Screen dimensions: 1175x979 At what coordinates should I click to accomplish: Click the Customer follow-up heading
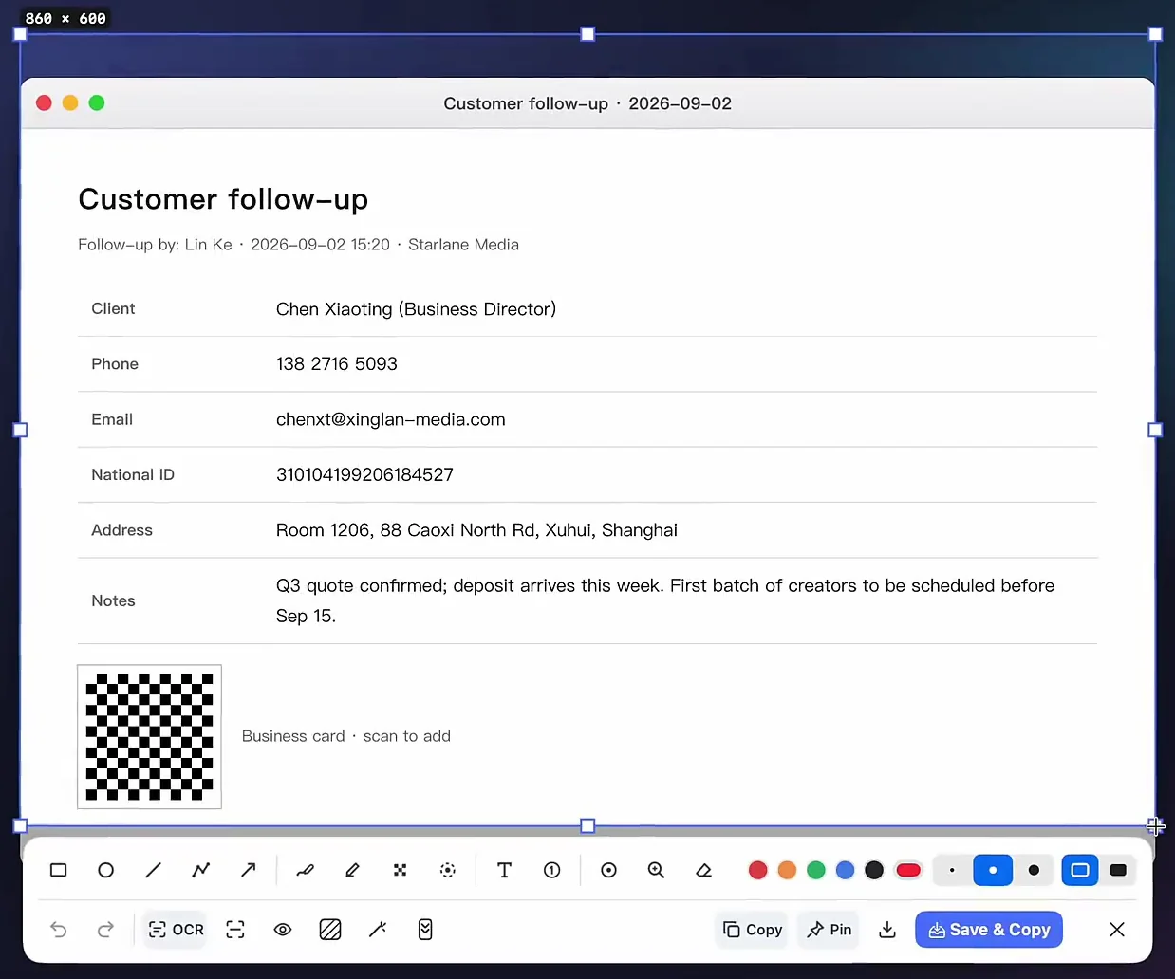223,199
